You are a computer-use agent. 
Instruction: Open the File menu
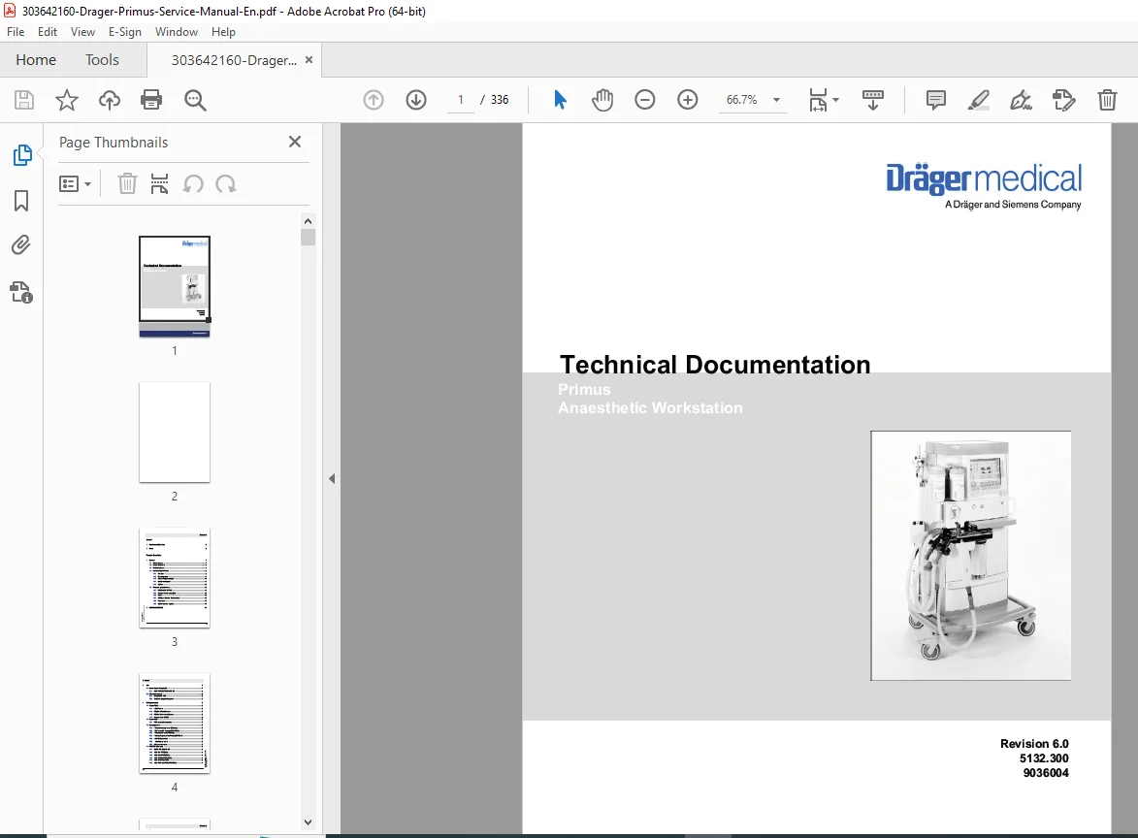point(16,32)
